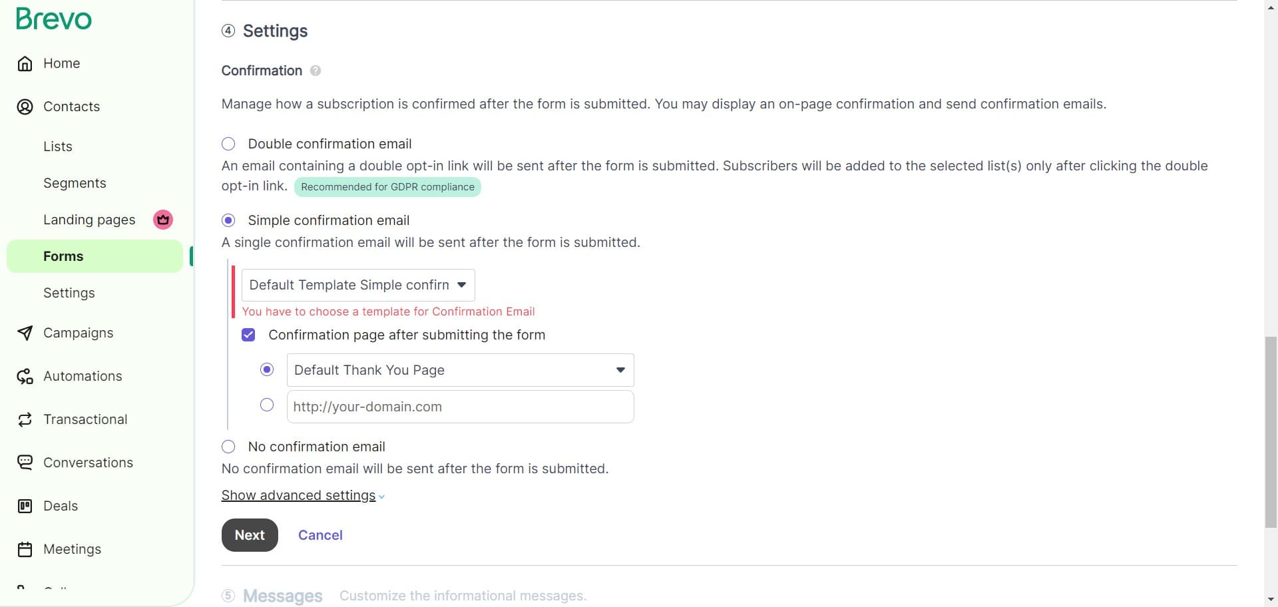Click the Campaigns paper-plane icon
This screenshot has width=1278, height=607.
[25, 333]
